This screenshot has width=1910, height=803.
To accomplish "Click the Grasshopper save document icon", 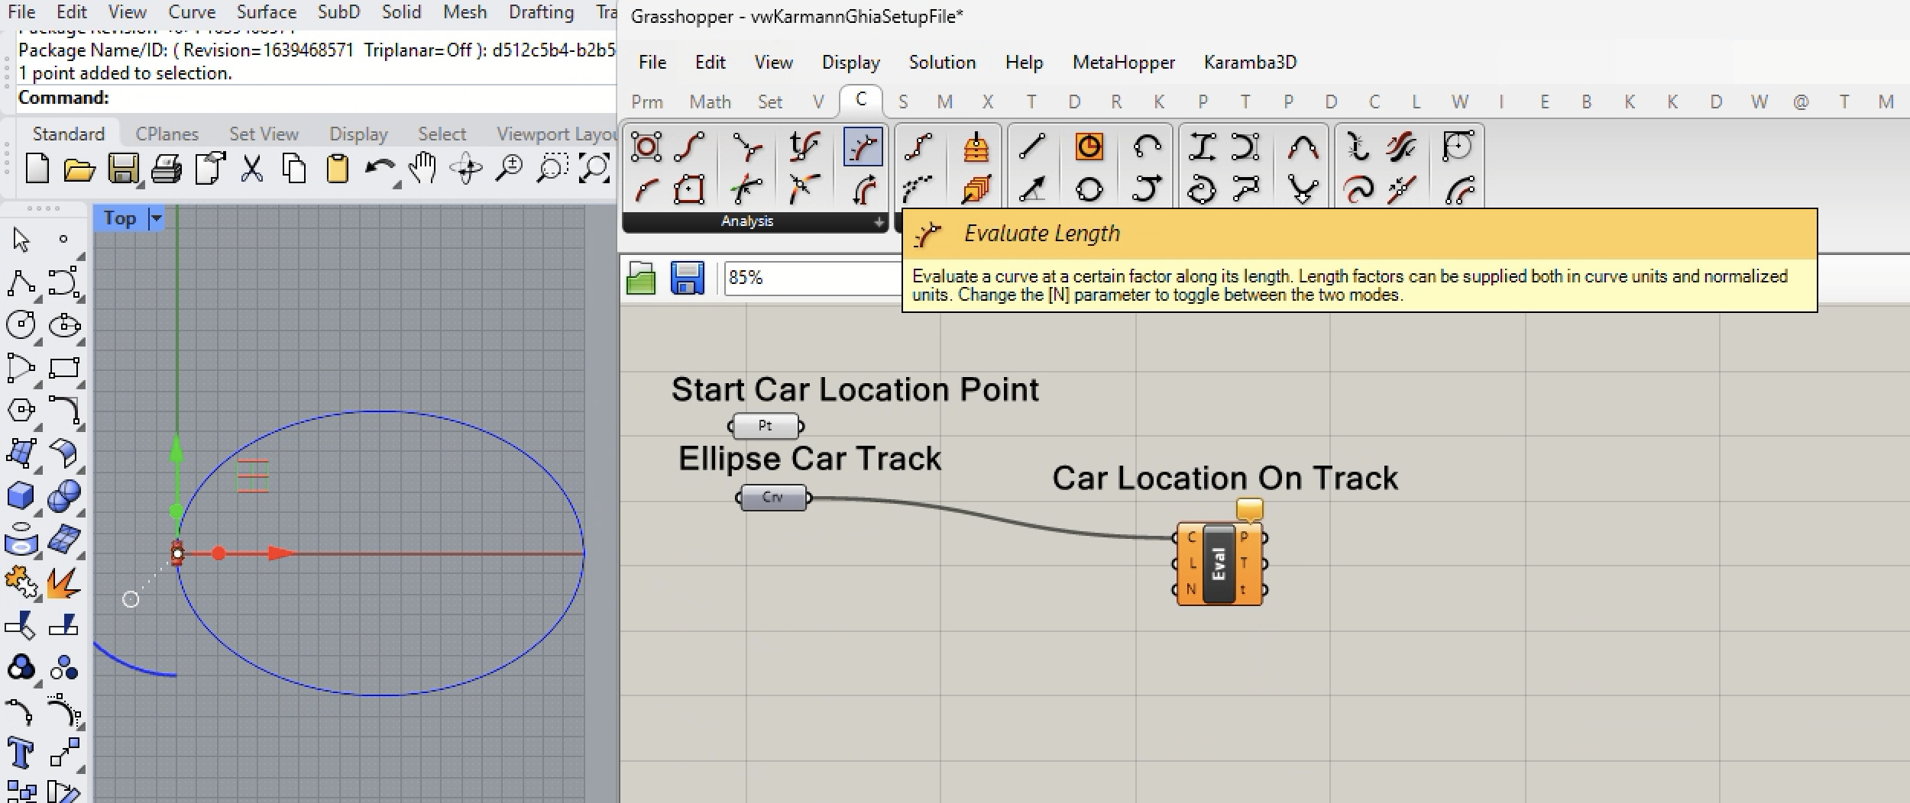I will click(x=687, y=278).
